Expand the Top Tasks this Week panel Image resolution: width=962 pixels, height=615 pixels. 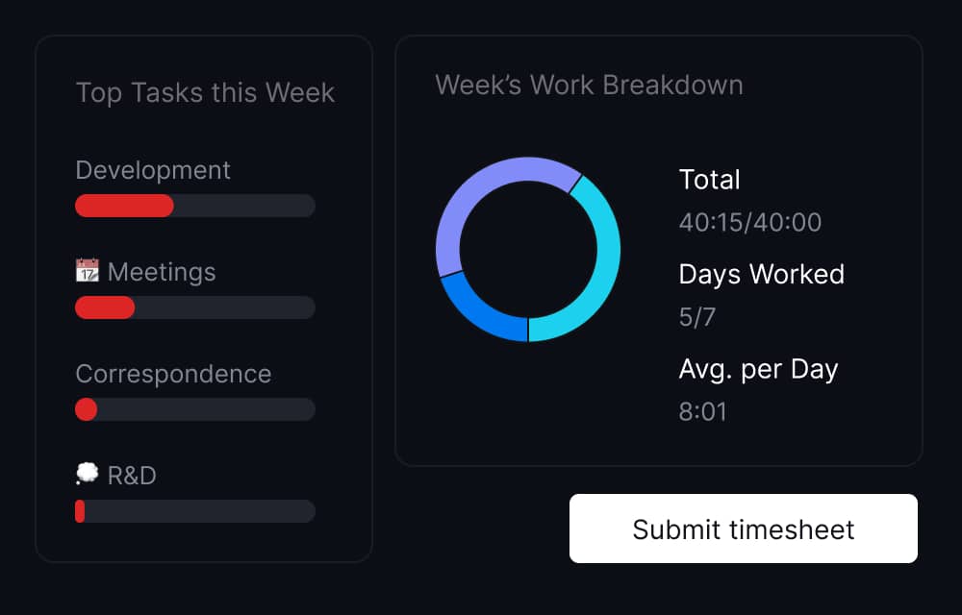tap(204, 298)
